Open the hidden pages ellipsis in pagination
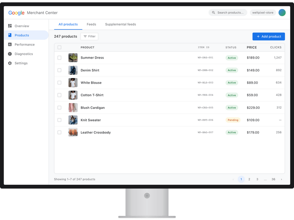Image resolution: width=294 pixels, height=220 pixels. (265, 179)
